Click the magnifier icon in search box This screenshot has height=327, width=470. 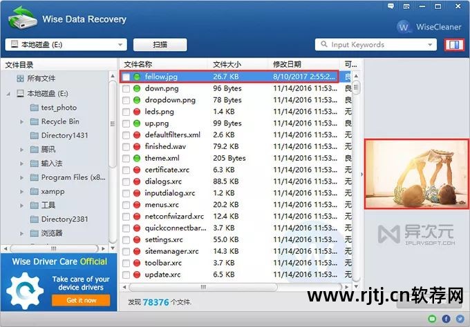pos(323,45)
